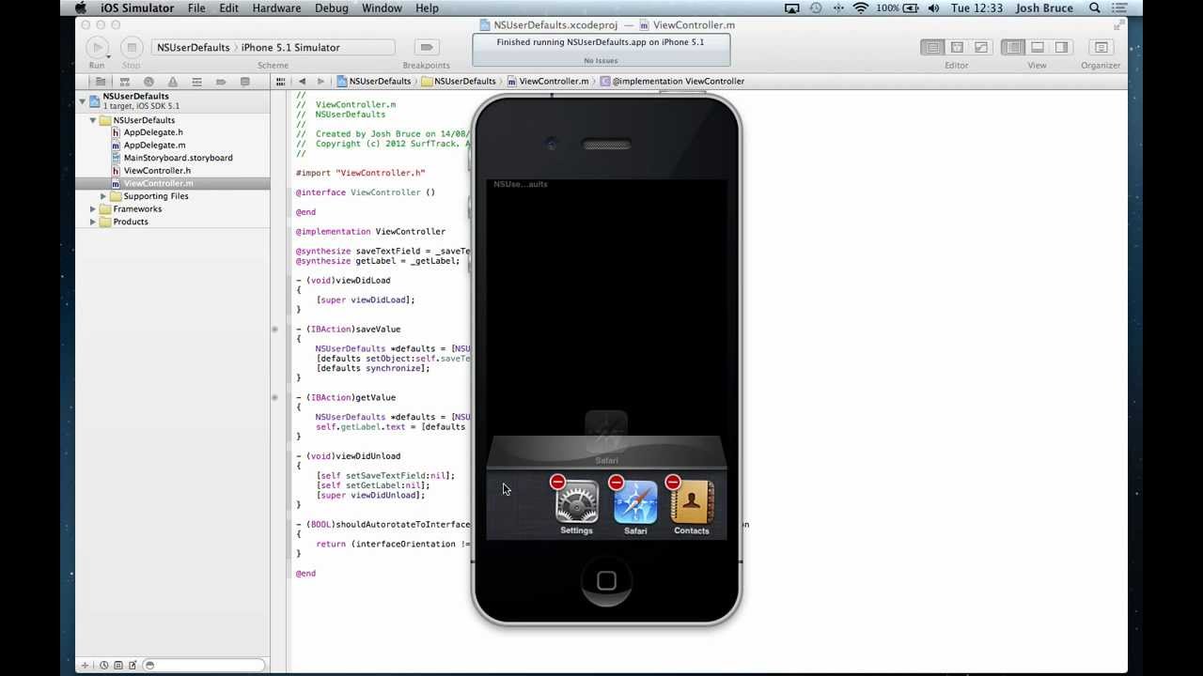Open the Help menu
This screenshot has height=676, width=1203.
[427, 8]
